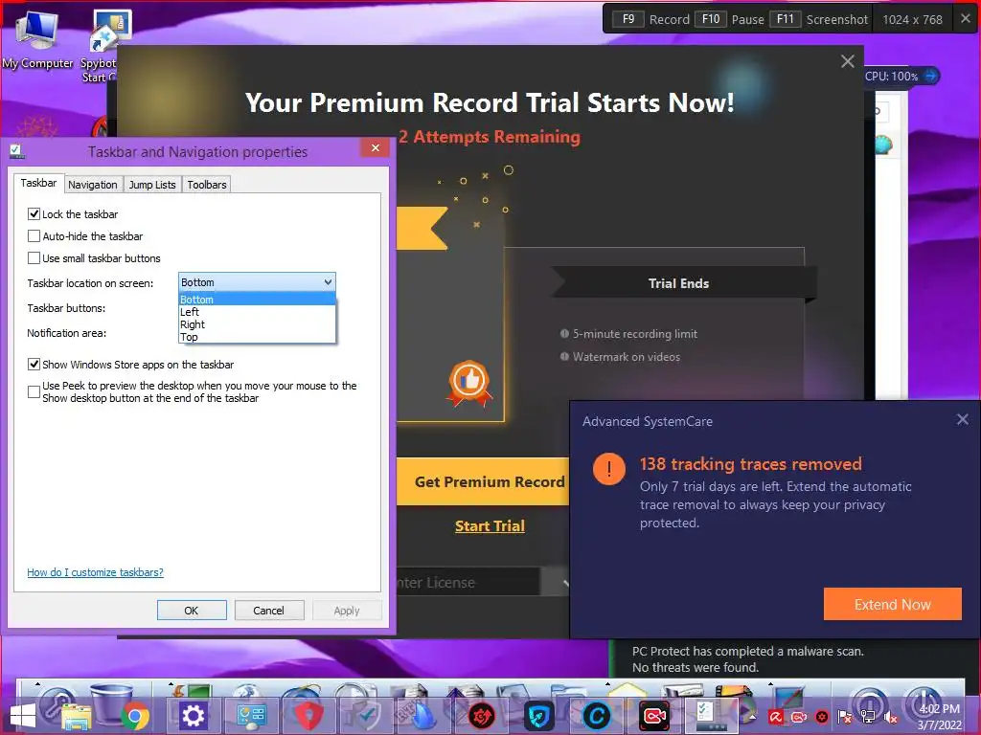Click the 138 tracking traces removed heading
The height and width of the screenshot is (735, 981).
click(751, 464)
